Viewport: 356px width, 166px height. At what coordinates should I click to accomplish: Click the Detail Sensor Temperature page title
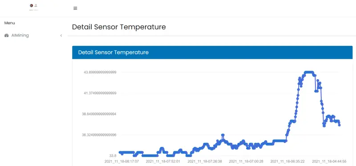click(x=119, y=27)
